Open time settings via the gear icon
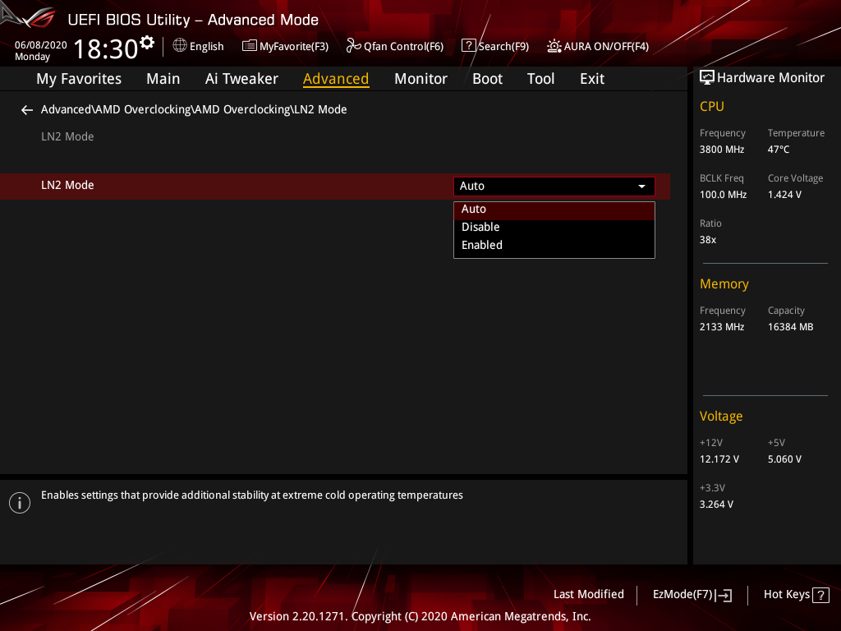Image resolution: width=841 pixels, height=631 pixels. 147,43
